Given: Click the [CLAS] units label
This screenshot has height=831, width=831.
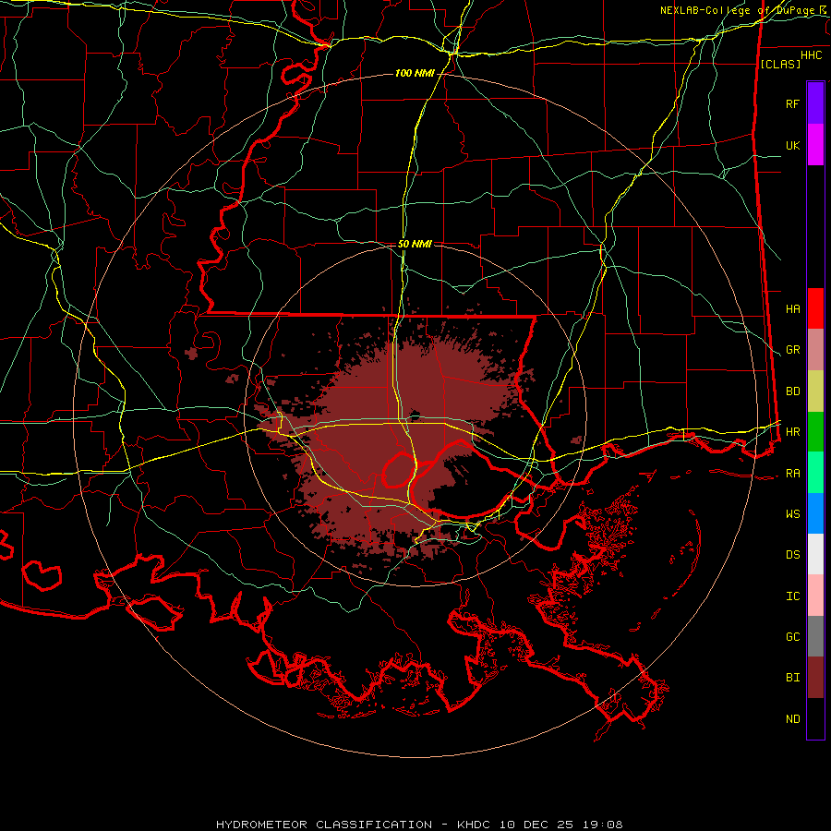Looking at the screenshot, I should point(780,64).
